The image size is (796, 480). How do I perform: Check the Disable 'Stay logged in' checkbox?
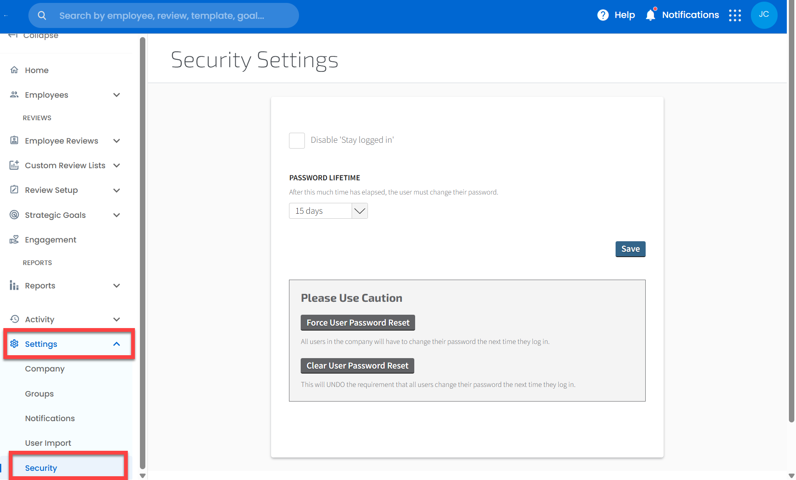click(297, 140)
